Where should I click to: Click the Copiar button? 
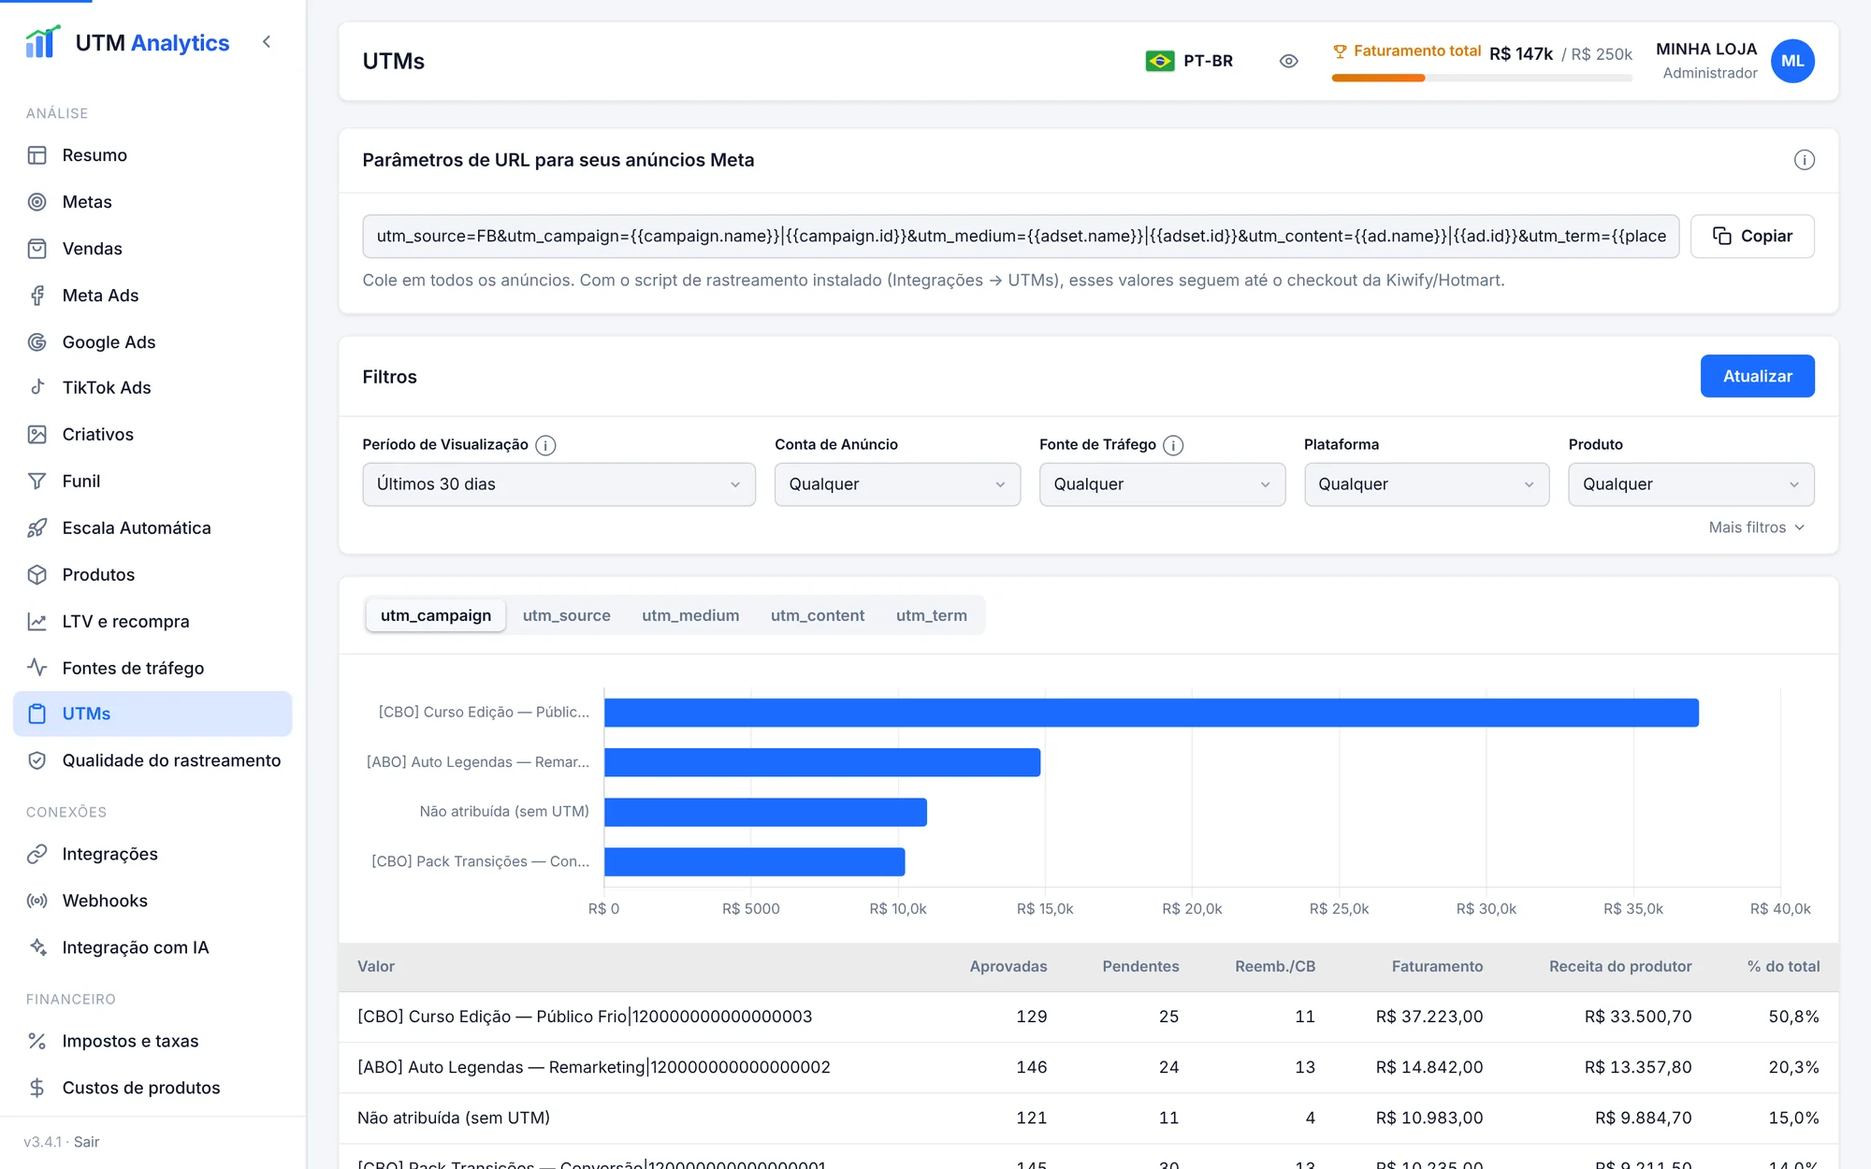[x=1752, y=237]
